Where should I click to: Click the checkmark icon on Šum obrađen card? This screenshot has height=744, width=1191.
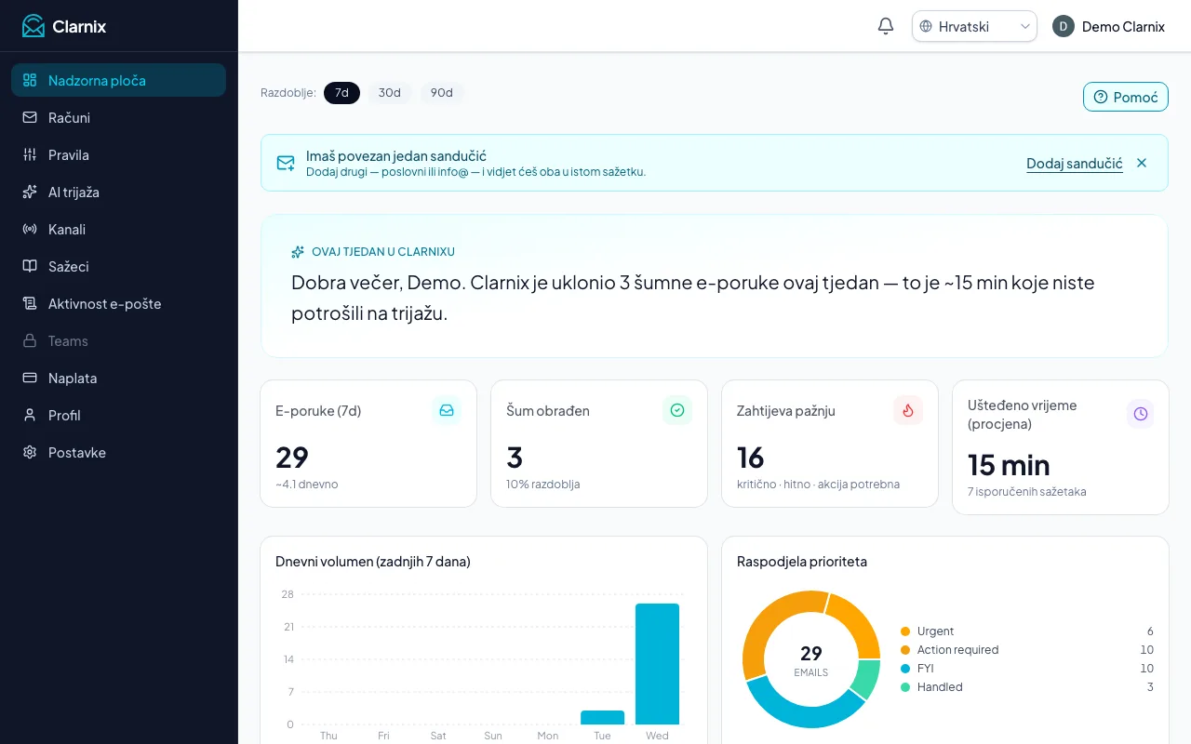677,410
